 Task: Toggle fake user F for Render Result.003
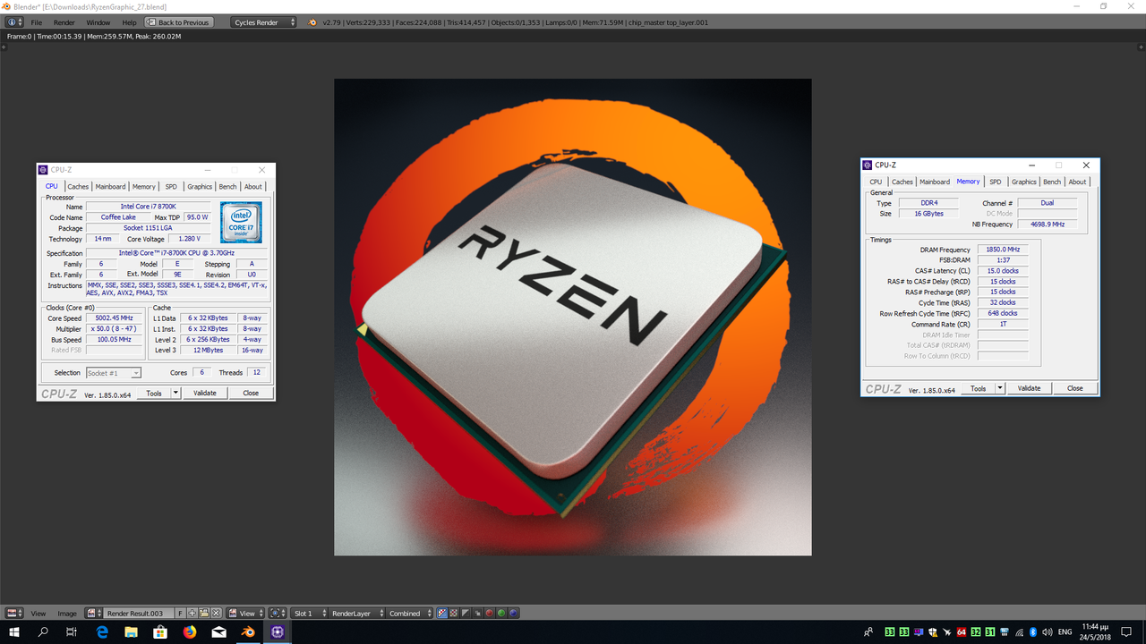click(x=180, y=614)
